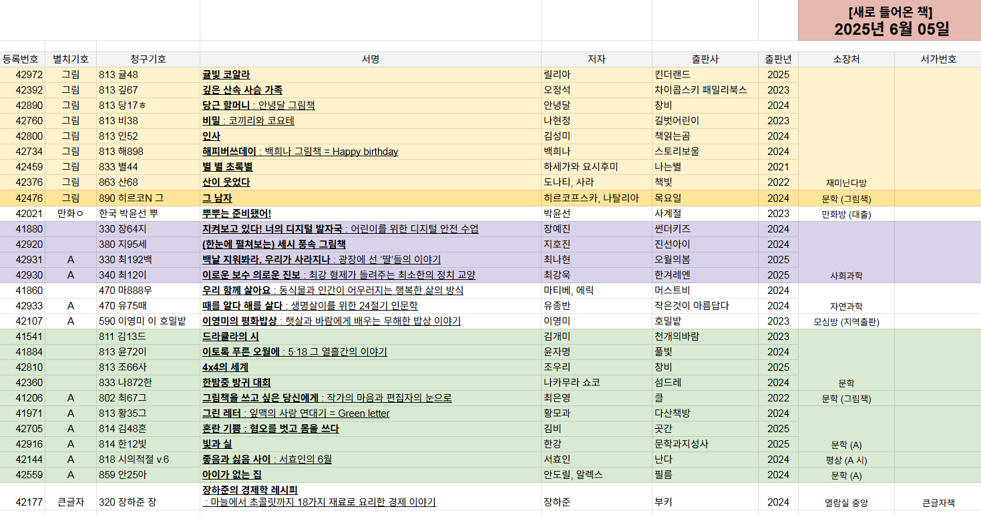Image resolution: width=981 pixels, height=515 pixels.
Task: Select publisher cell 문학과지성사
Action: (x=705, y=444)
